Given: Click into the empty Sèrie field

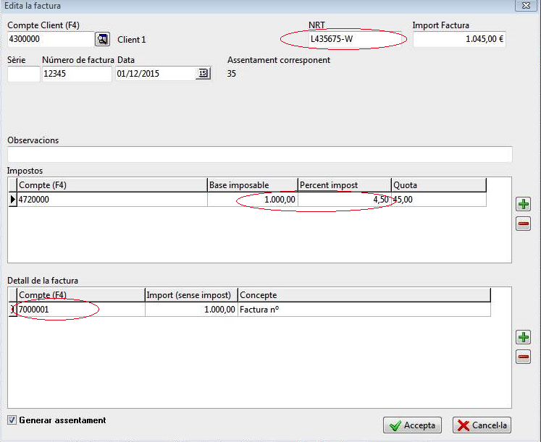Looking at the screenshot, I should click(x=23, y=74).
